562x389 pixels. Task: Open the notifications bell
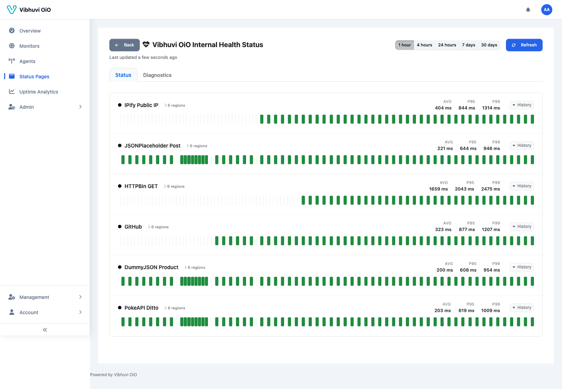(x=528, y=10)
